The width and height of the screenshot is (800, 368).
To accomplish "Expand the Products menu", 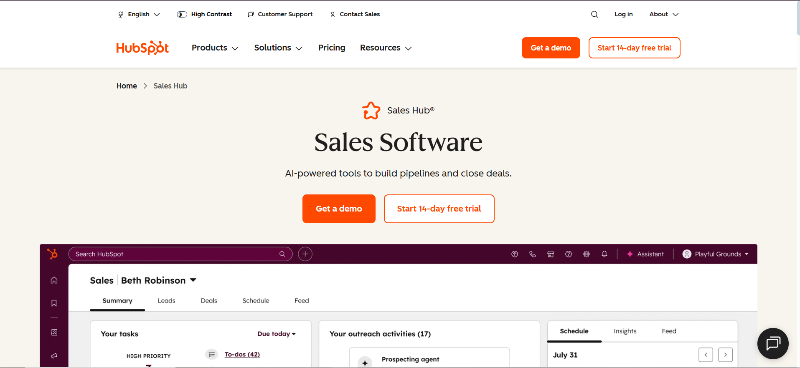I will [215, 48].
